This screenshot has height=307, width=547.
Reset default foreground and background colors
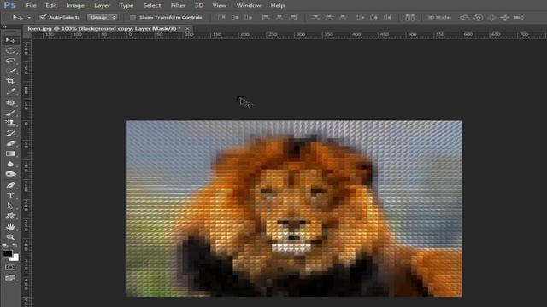(x=5, y=246)
